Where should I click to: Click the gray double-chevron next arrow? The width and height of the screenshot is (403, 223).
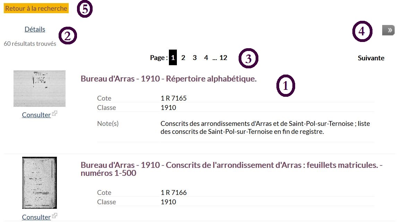coord(388,31)
